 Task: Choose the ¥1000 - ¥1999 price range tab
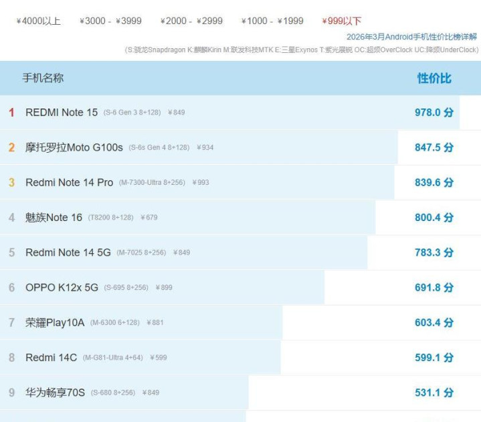coord(272,21)
